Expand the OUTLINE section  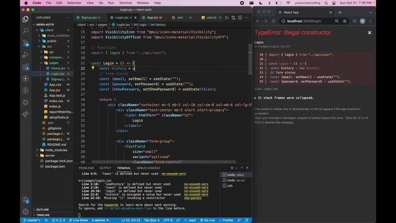(43, 209)
